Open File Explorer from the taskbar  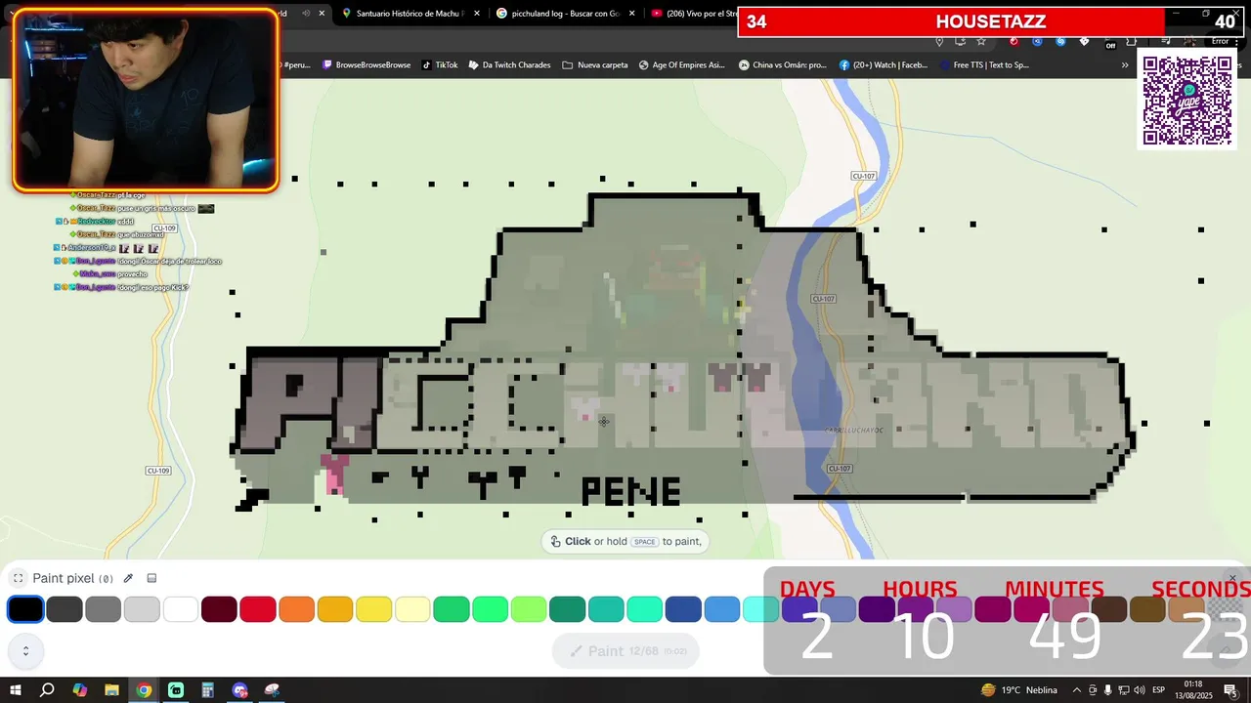111,690
